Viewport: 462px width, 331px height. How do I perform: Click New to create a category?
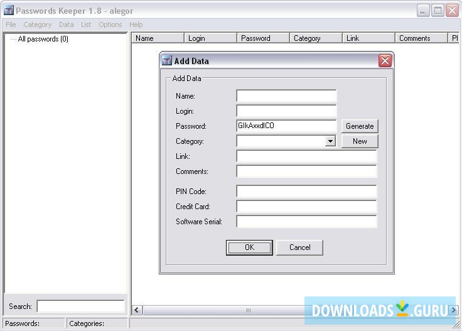pyautogui.click(x=360, y=141)
